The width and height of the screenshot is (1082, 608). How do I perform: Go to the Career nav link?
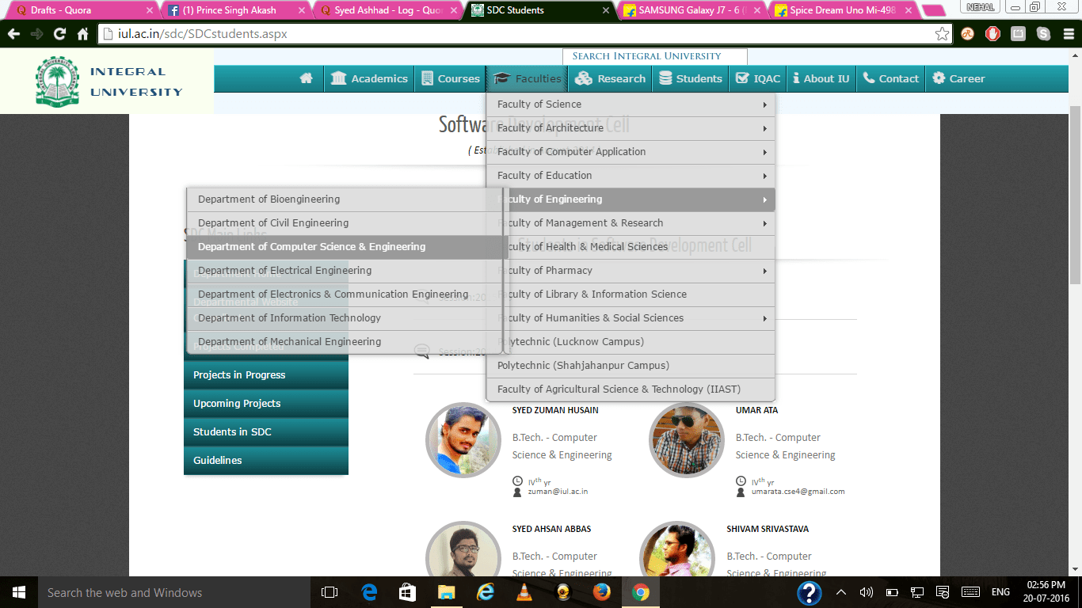[958, 78]
